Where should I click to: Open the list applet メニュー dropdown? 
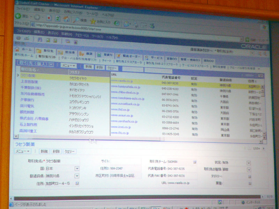coord(68,65)
